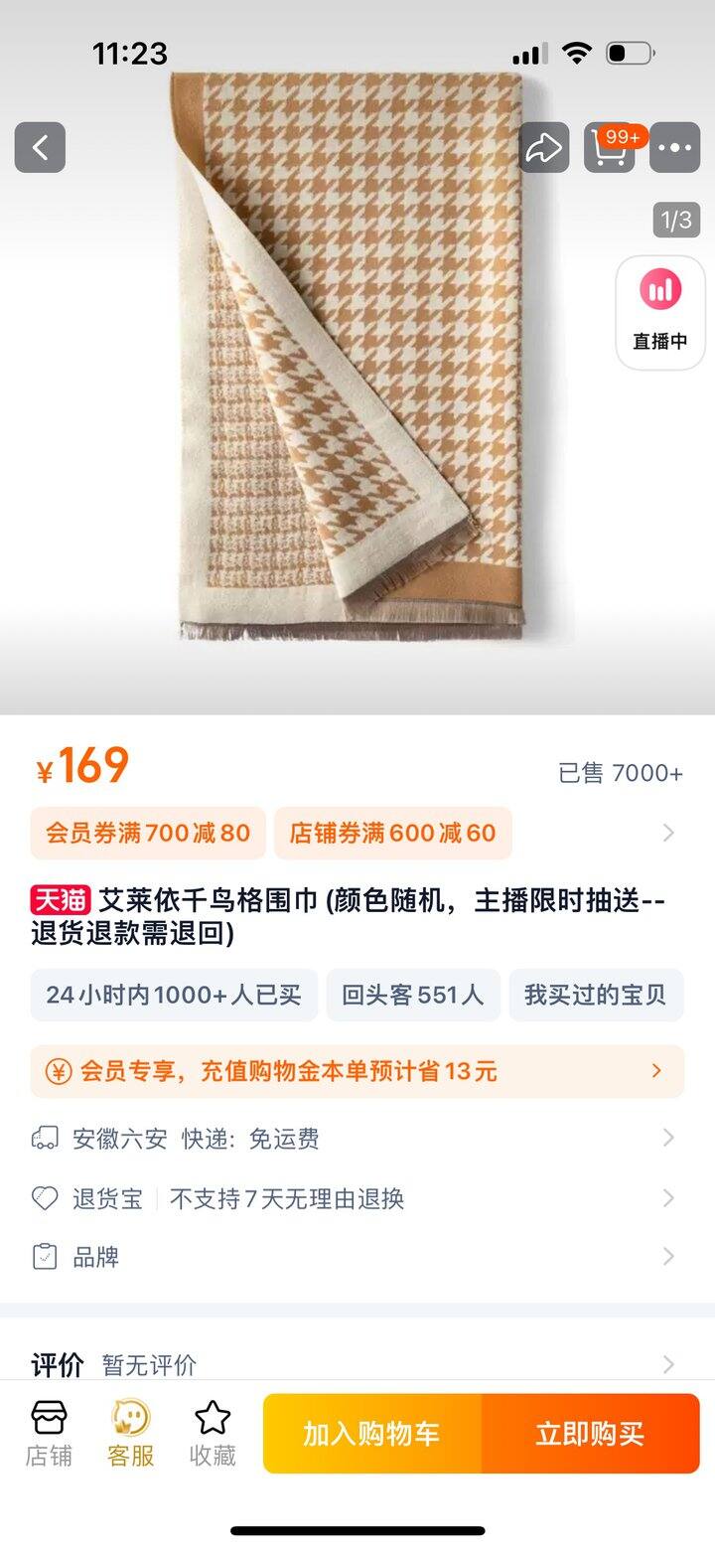
Task: Tap 加入购物车 add to cart button
Action: (x=372, y=1434)
